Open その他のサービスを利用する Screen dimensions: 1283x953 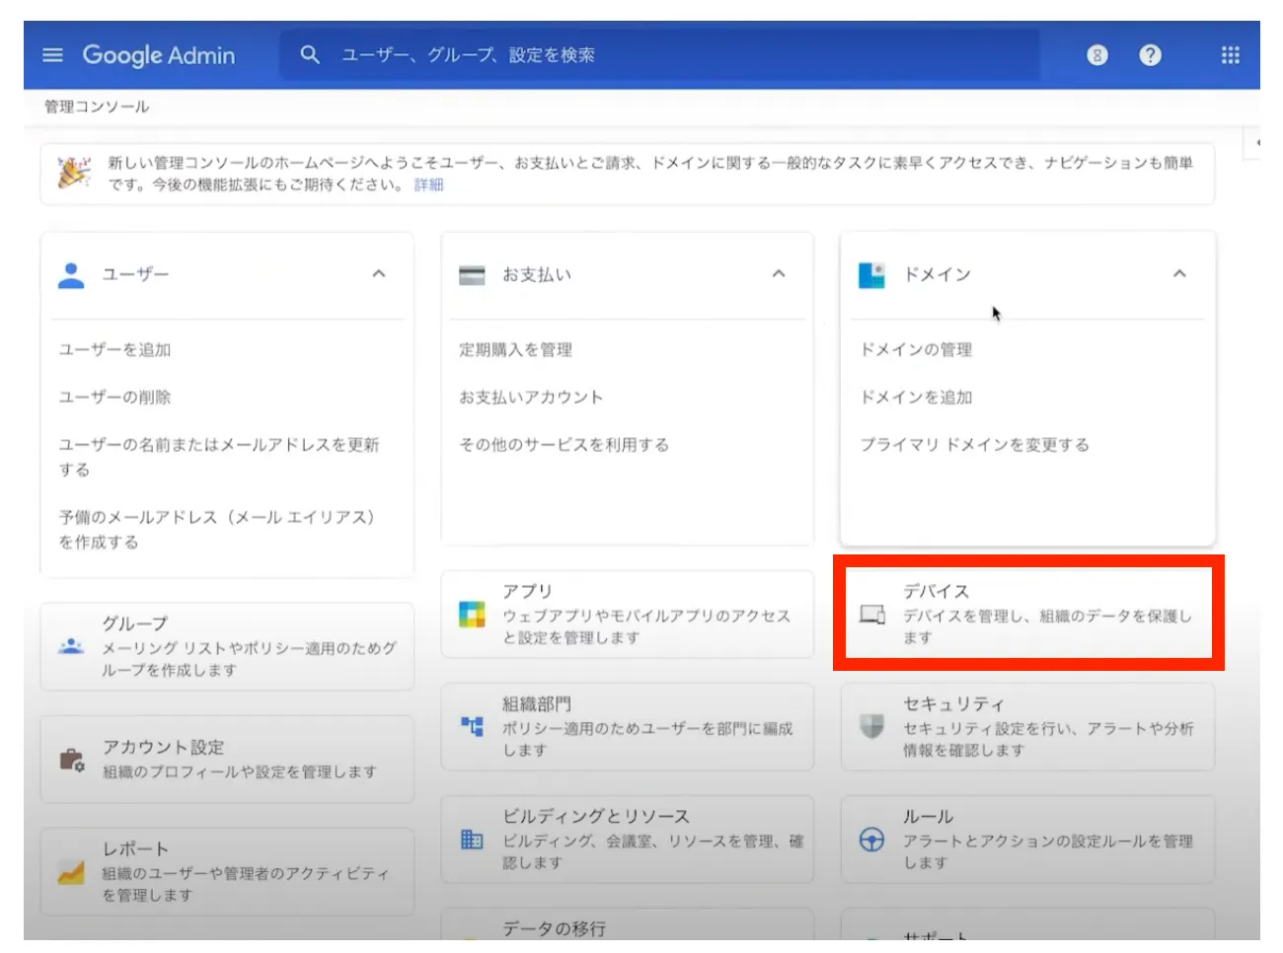point(564,444)
